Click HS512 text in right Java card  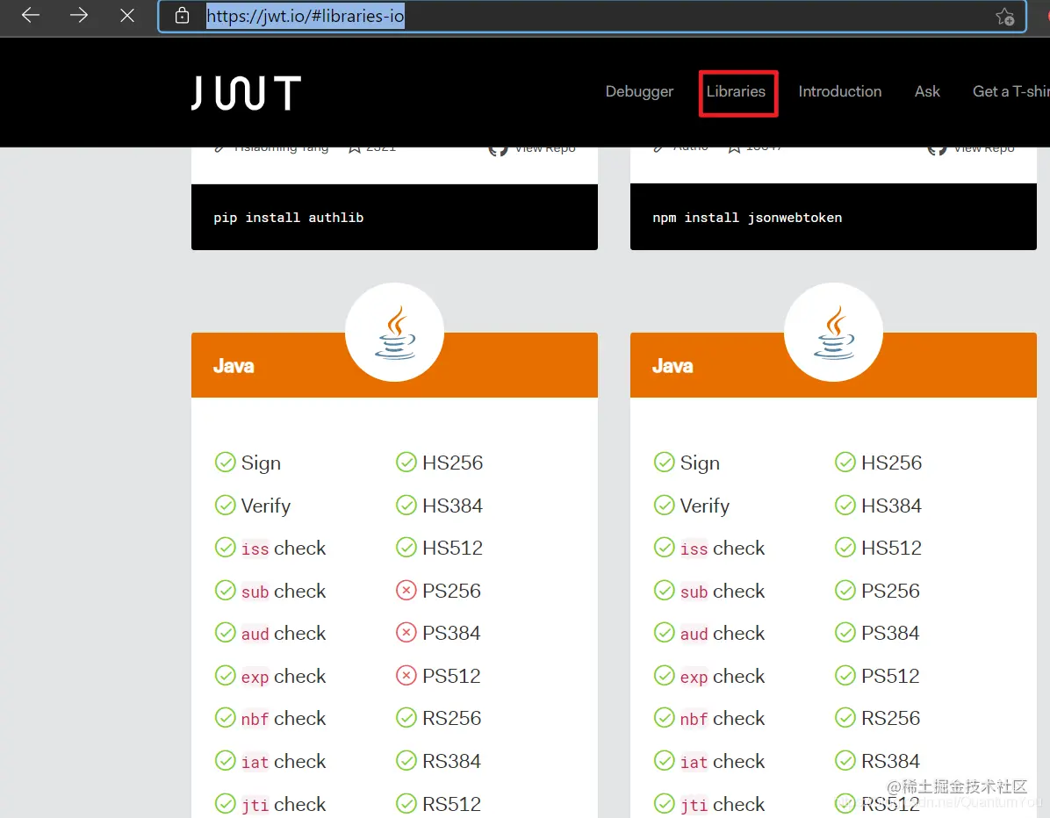(x=891, y=548)
